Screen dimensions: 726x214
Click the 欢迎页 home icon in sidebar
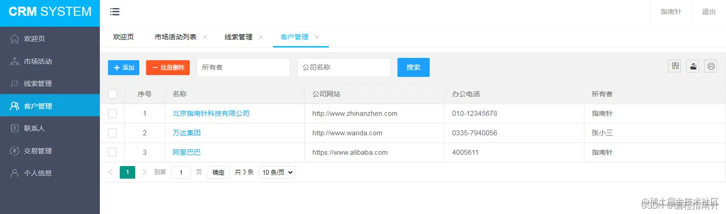tap(15, 38)
